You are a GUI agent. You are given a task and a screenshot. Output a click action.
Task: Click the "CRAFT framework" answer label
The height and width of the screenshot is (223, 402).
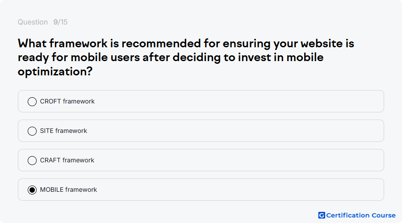[x=67, y=160]
